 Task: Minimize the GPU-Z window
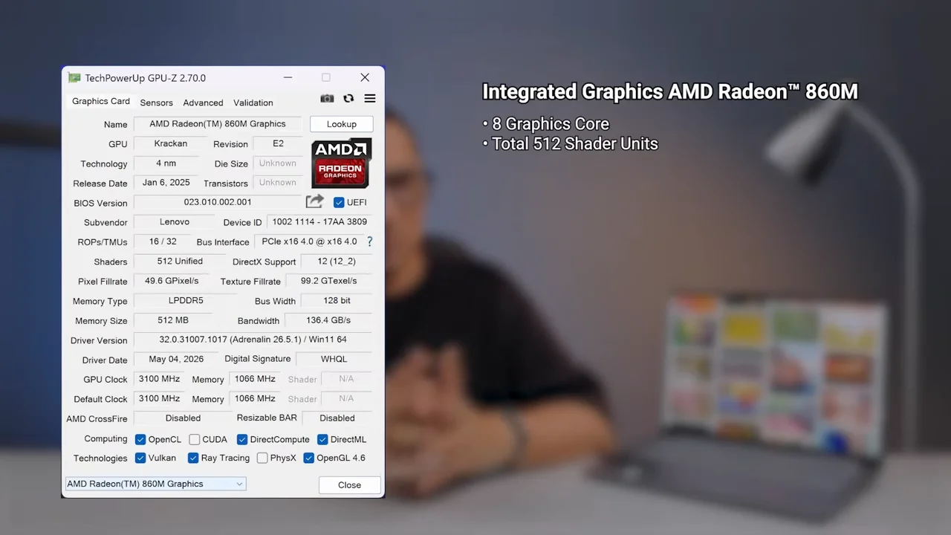[x=288, y=77]
